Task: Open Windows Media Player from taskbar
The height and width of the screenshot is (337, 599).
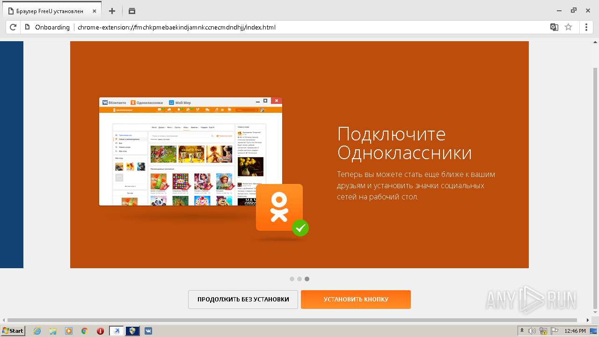Action: pyautogui.click(x=69, y=331)
